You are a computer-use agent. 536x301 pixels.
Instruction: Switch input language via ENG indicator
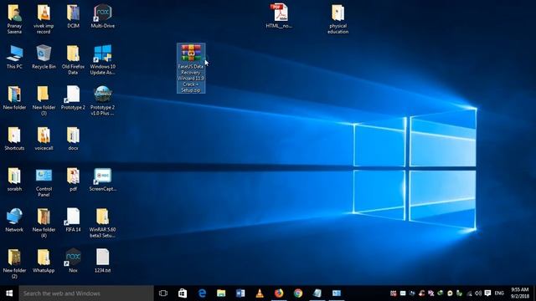click(x=499, y=293)
